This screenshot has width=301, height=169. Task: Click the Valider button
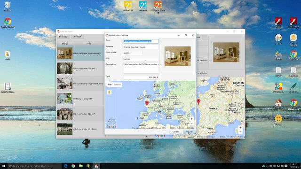point(175,131)
